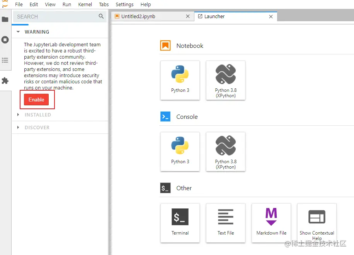Open the Settings menu
Image resolution: width=354 pixels, height=255 pixels.
[124, 5]
